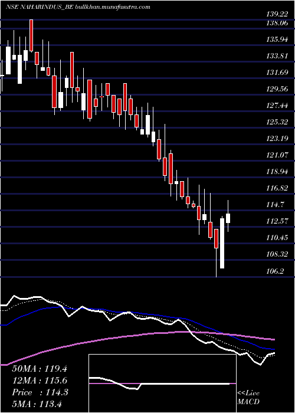Select the 108.32 price level label

(278, 254)
